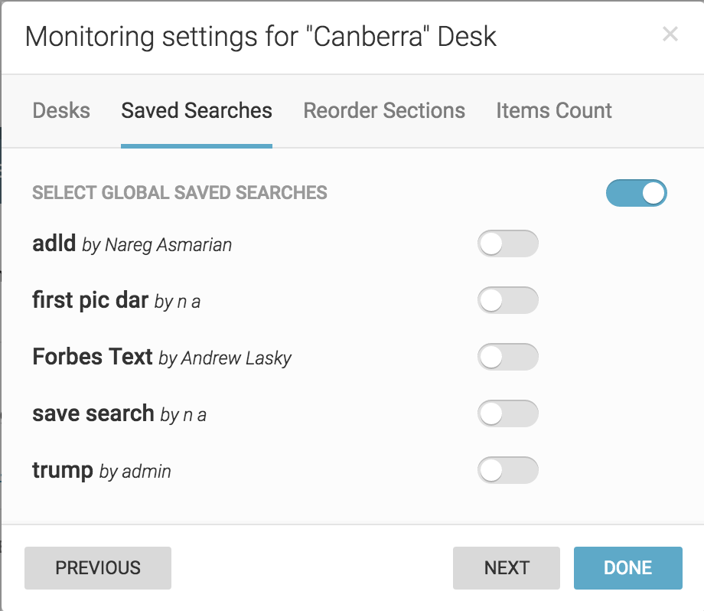Click the trump by admin entry

pos(101,470)
